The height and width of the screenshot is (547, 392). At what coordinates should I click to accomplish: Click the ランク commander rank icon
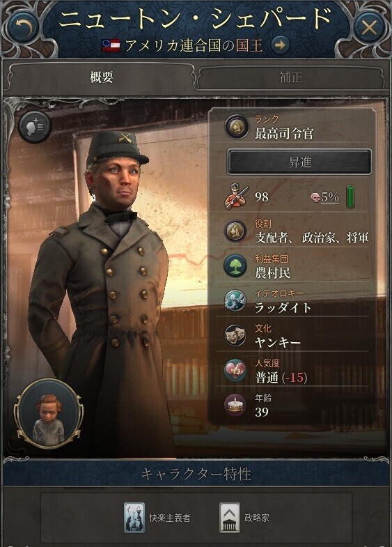pos(236,127)
